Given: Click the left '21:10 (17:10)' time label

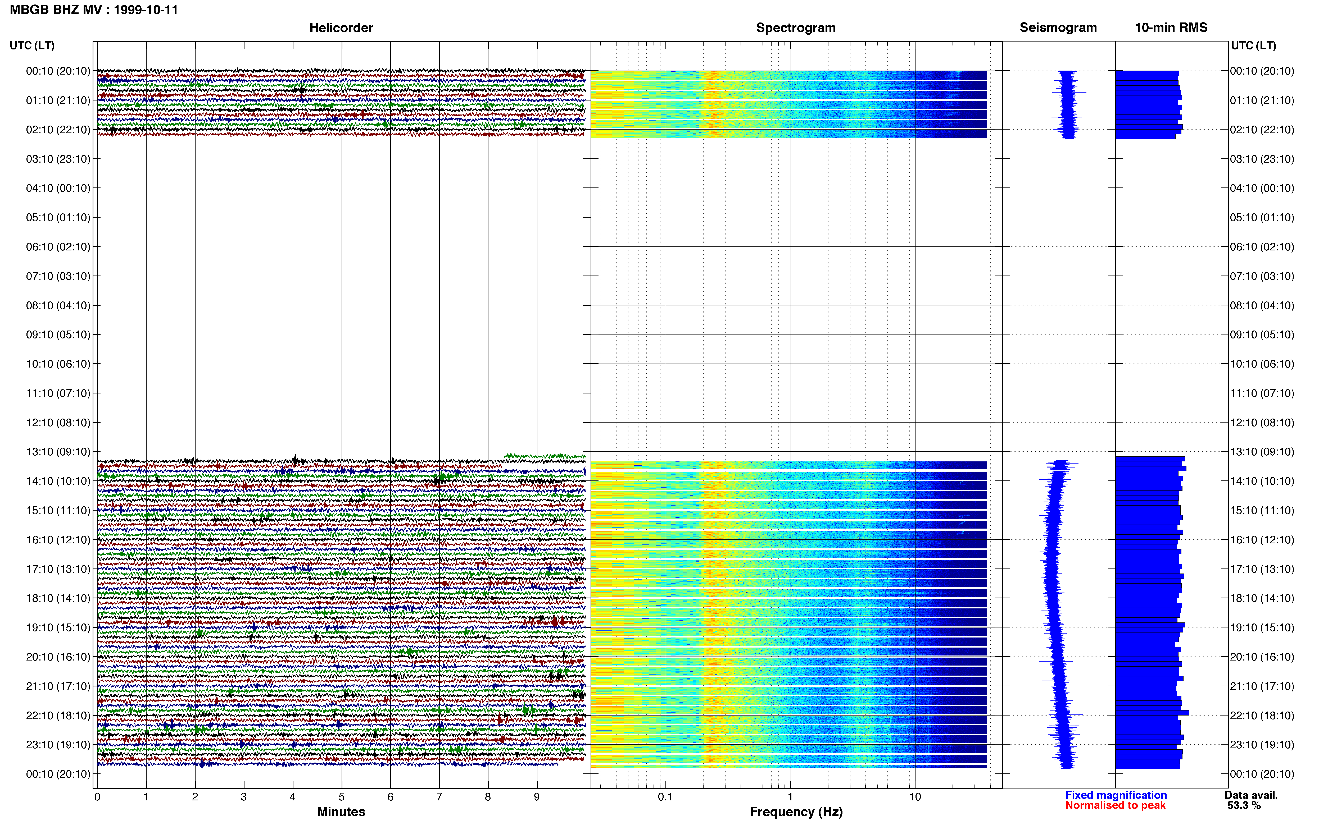Looking at the screenshot, I should (58, 686).
